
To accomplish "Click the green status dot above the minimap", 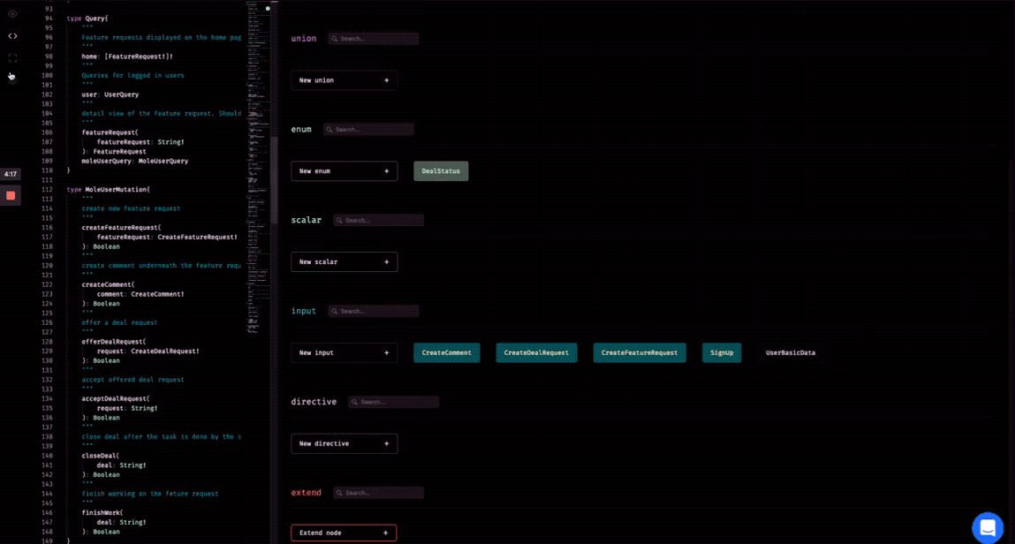I will click(268, 9).
